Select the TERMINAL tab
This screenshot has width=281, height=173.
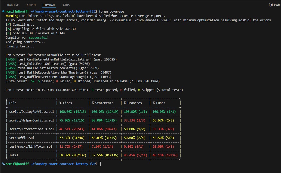49,5
